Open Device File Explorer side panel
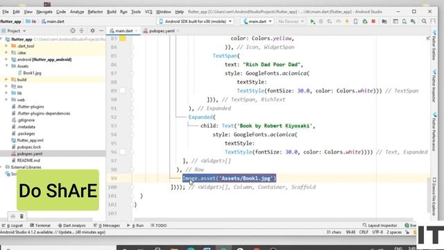The image size is (444, 250). click(434, 197)
